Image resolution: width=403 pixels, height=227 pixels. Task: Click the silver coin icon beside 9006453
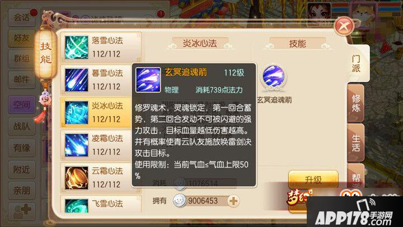click(180, 201)
